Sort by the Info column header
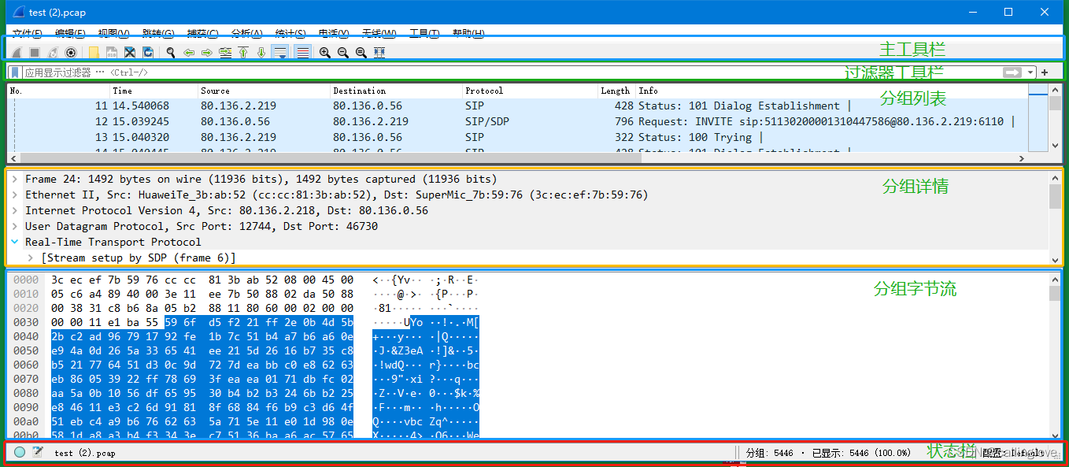Viewport: 1069px width, 467px height. pyautogui.click(x=831, y=91)
